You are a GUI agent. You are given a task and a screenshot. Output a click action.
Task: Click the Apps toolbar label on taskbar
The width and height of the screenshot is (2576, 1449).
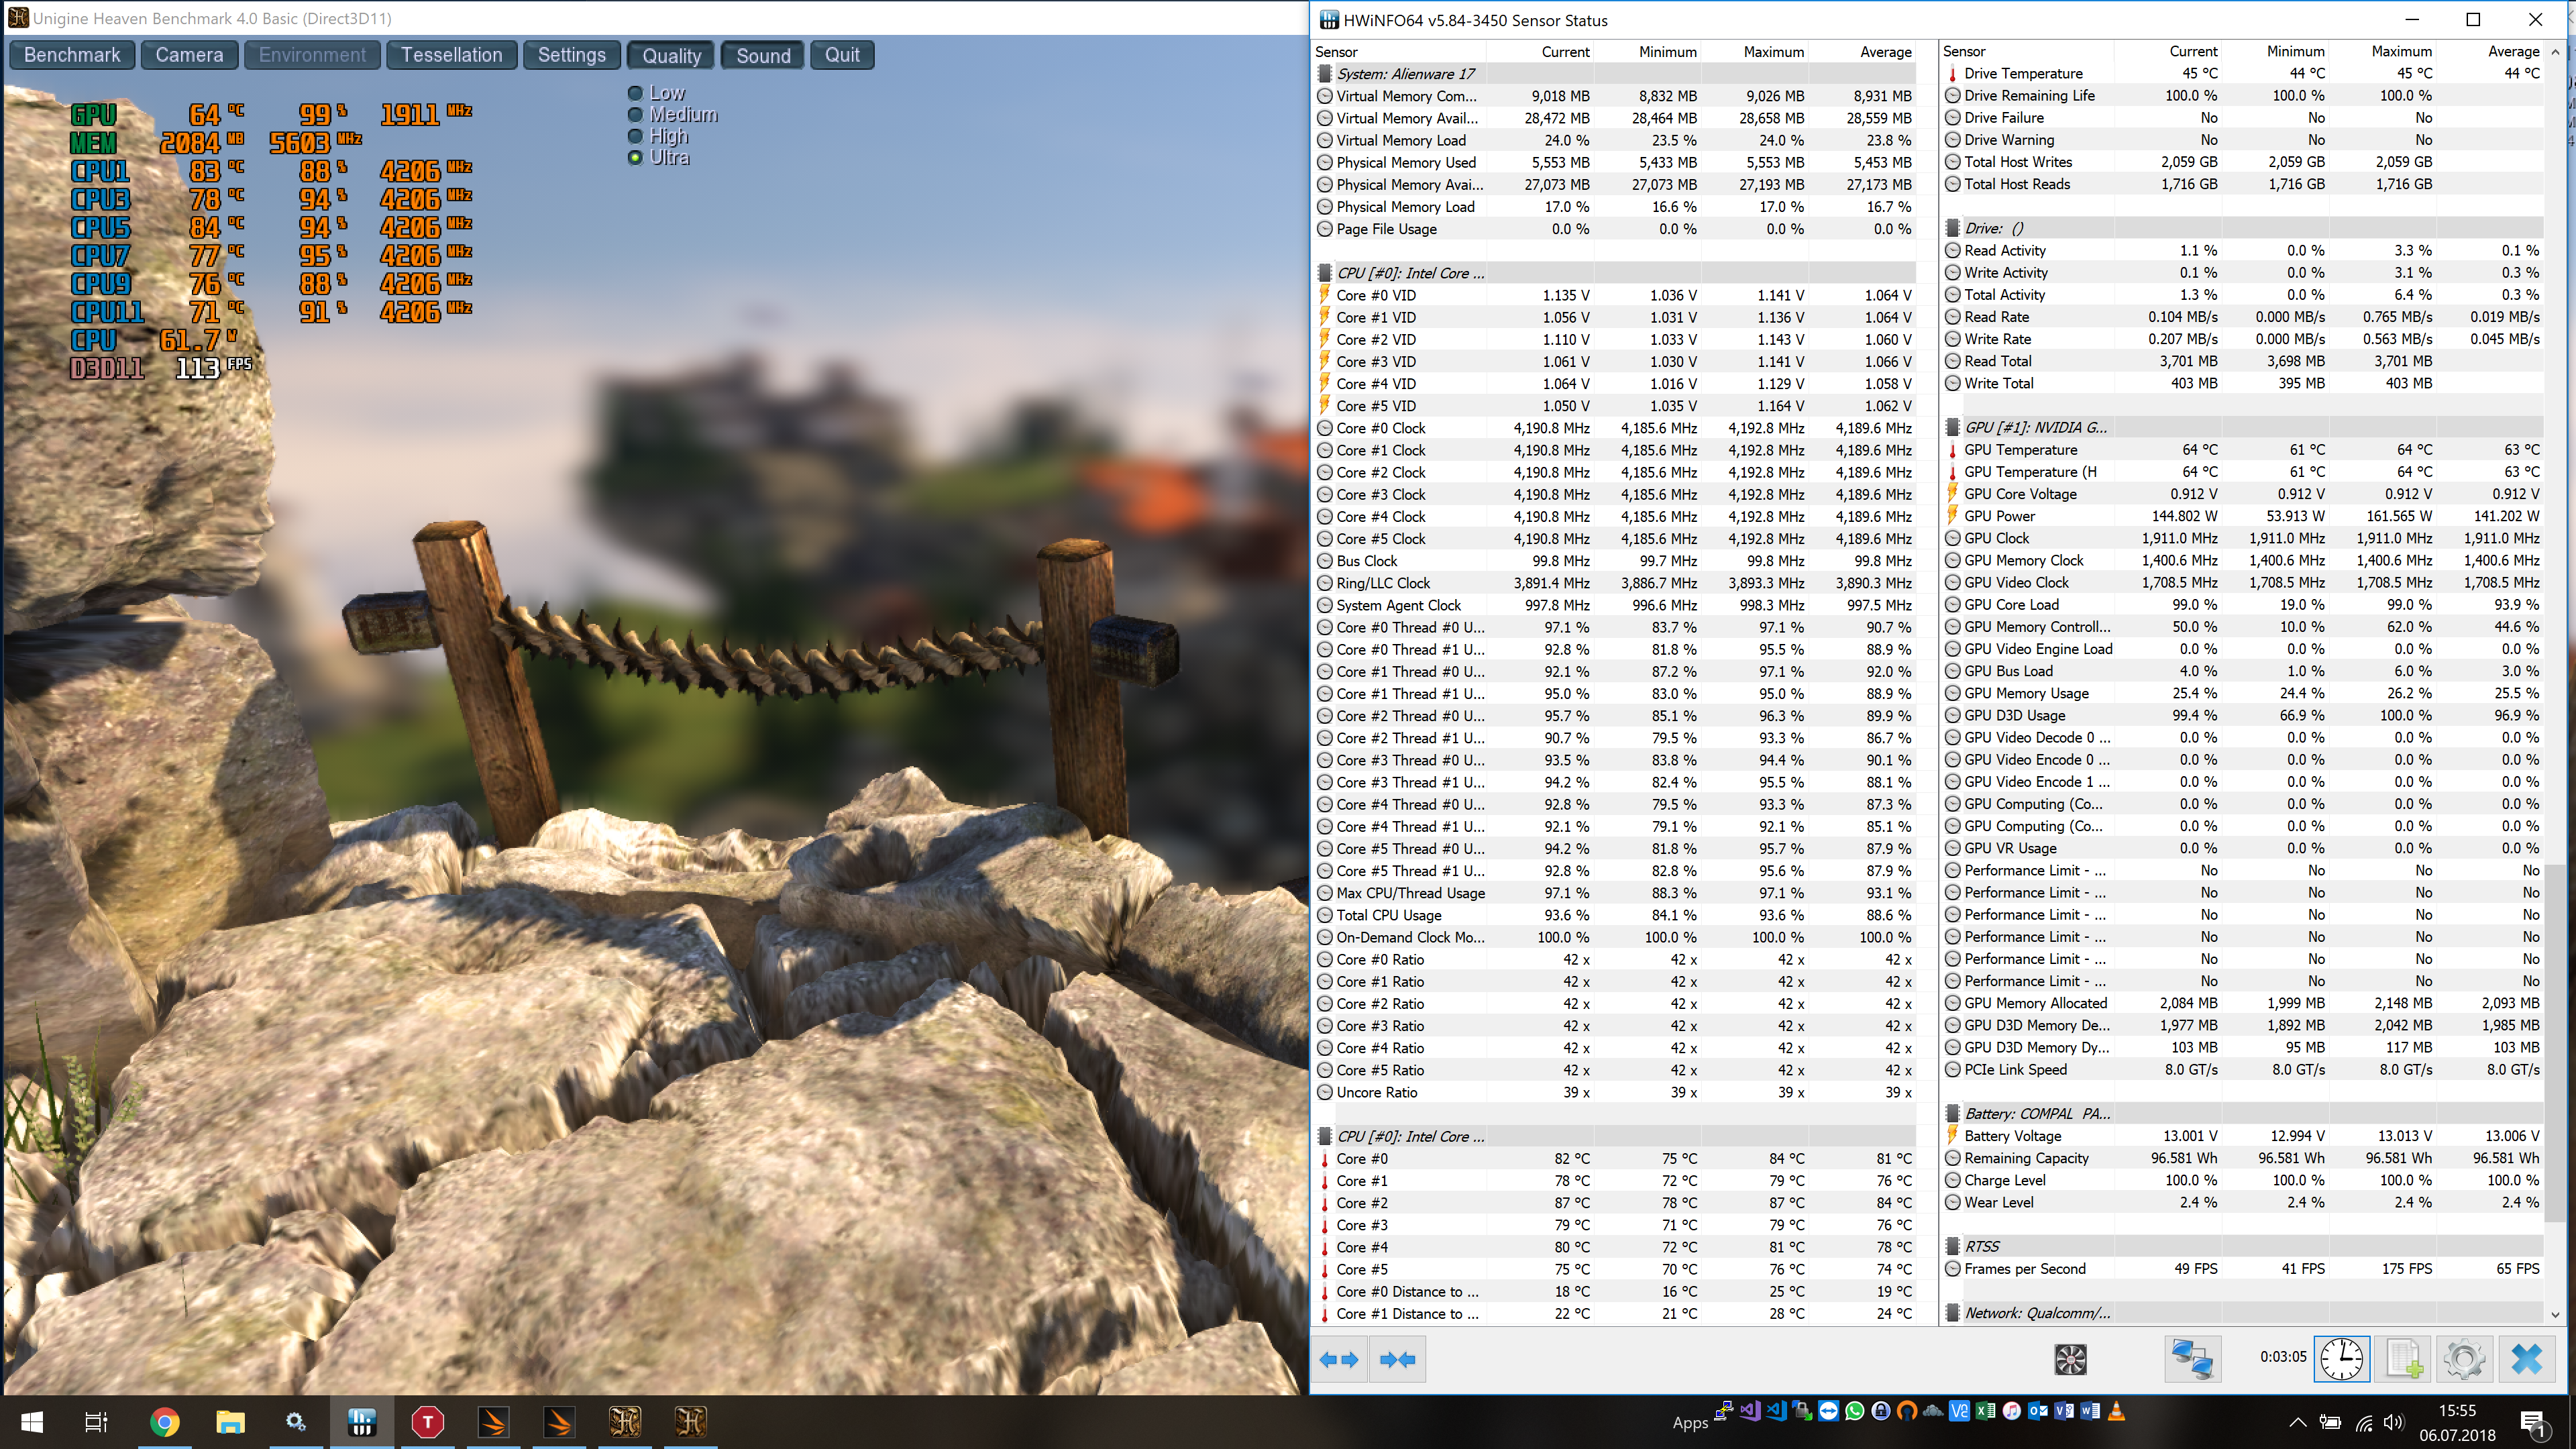click(1690, 1422)
